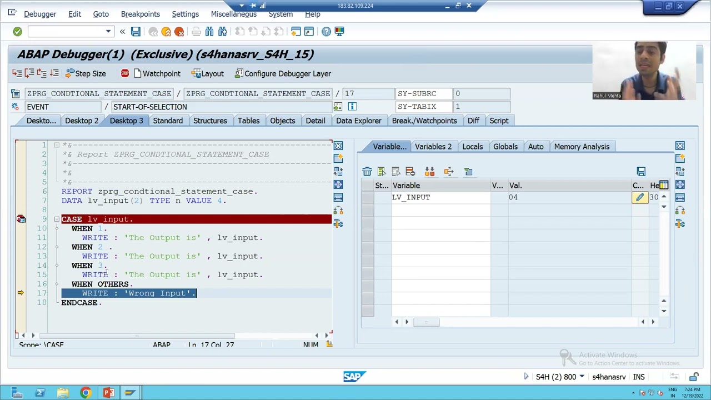The image size is (711, 400).
Task: Click the delete trash icon in variables toolbar
Action: 367,172
